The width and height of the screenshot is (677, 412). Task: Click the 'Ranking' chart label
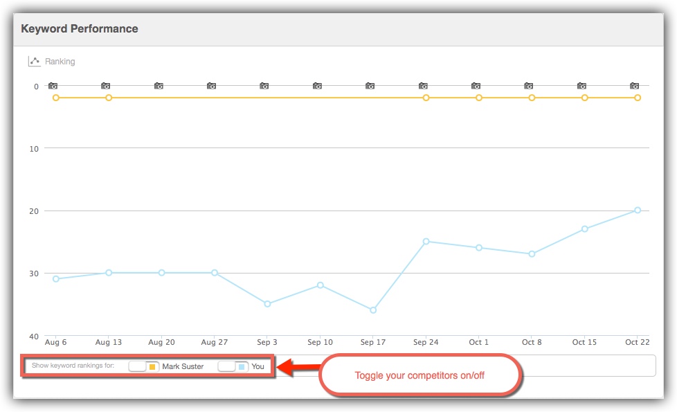[60, 62]
